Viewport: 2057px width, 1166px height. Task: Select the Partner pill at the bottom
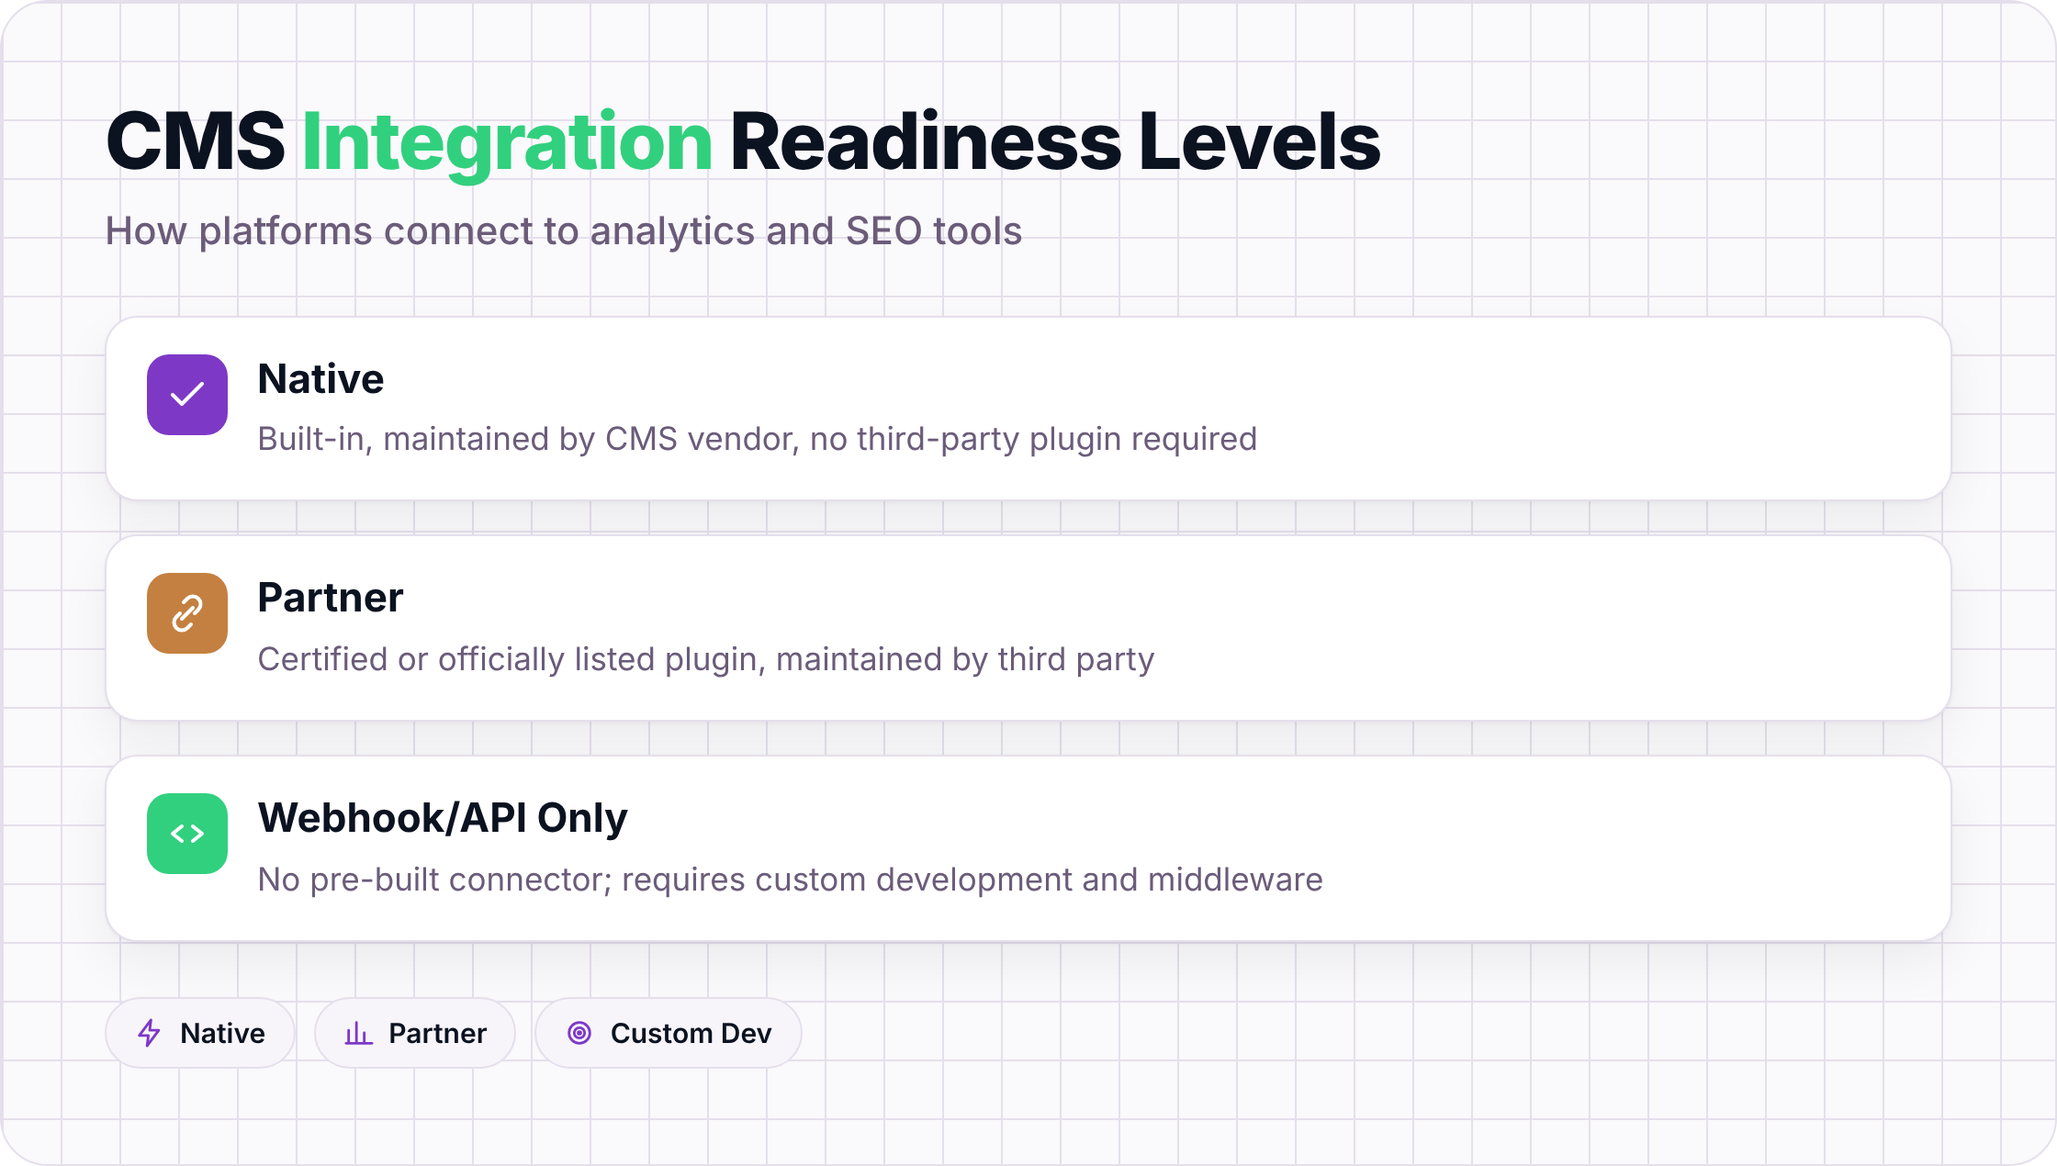pyautogui.click(x=415, y=1033)
